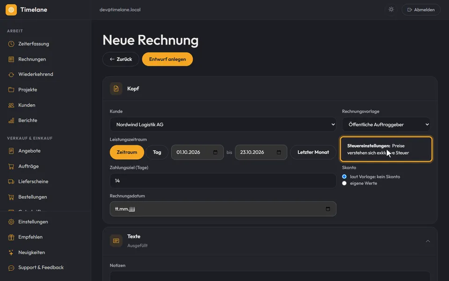Open calendar picker in Rechnungsdatum field
Screen dimensions: 449x281
pos(328,209)
